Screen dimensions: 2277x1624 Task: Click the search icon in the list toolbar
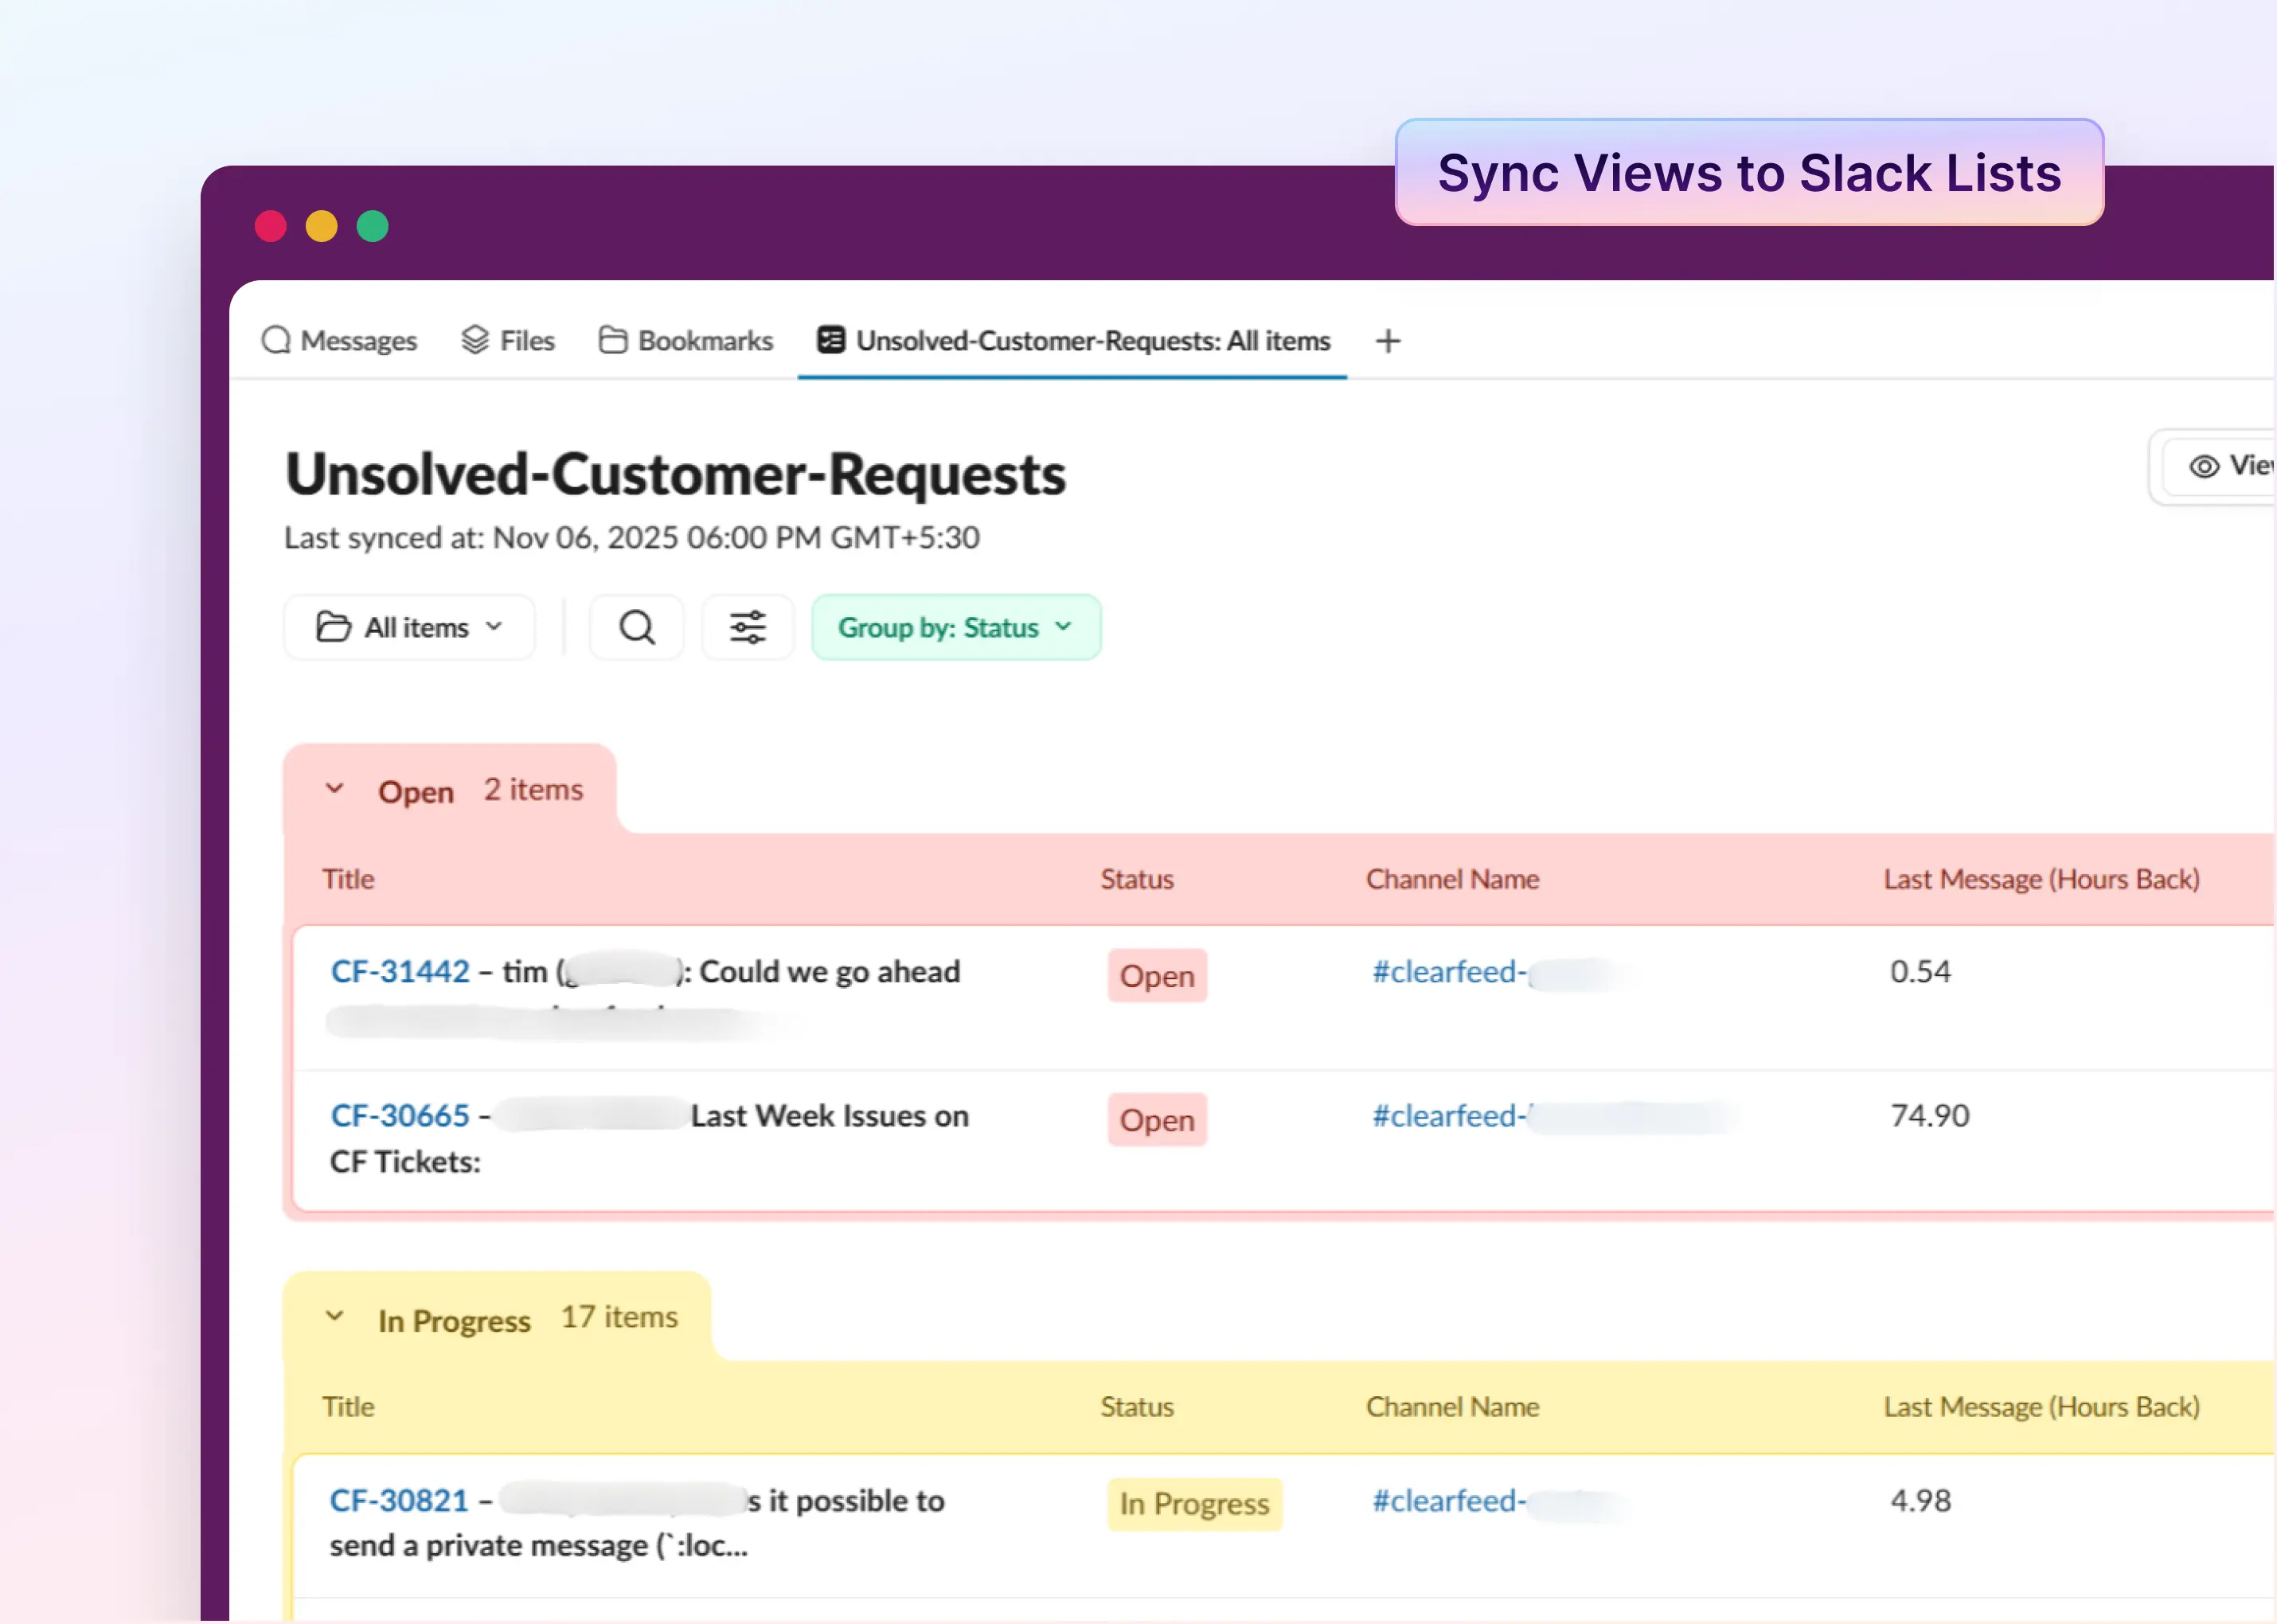[636, 627]
